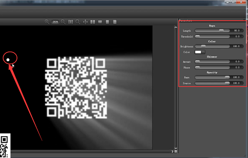
Task: Click the Opacity section heading
Action: [x=212, y=73]
